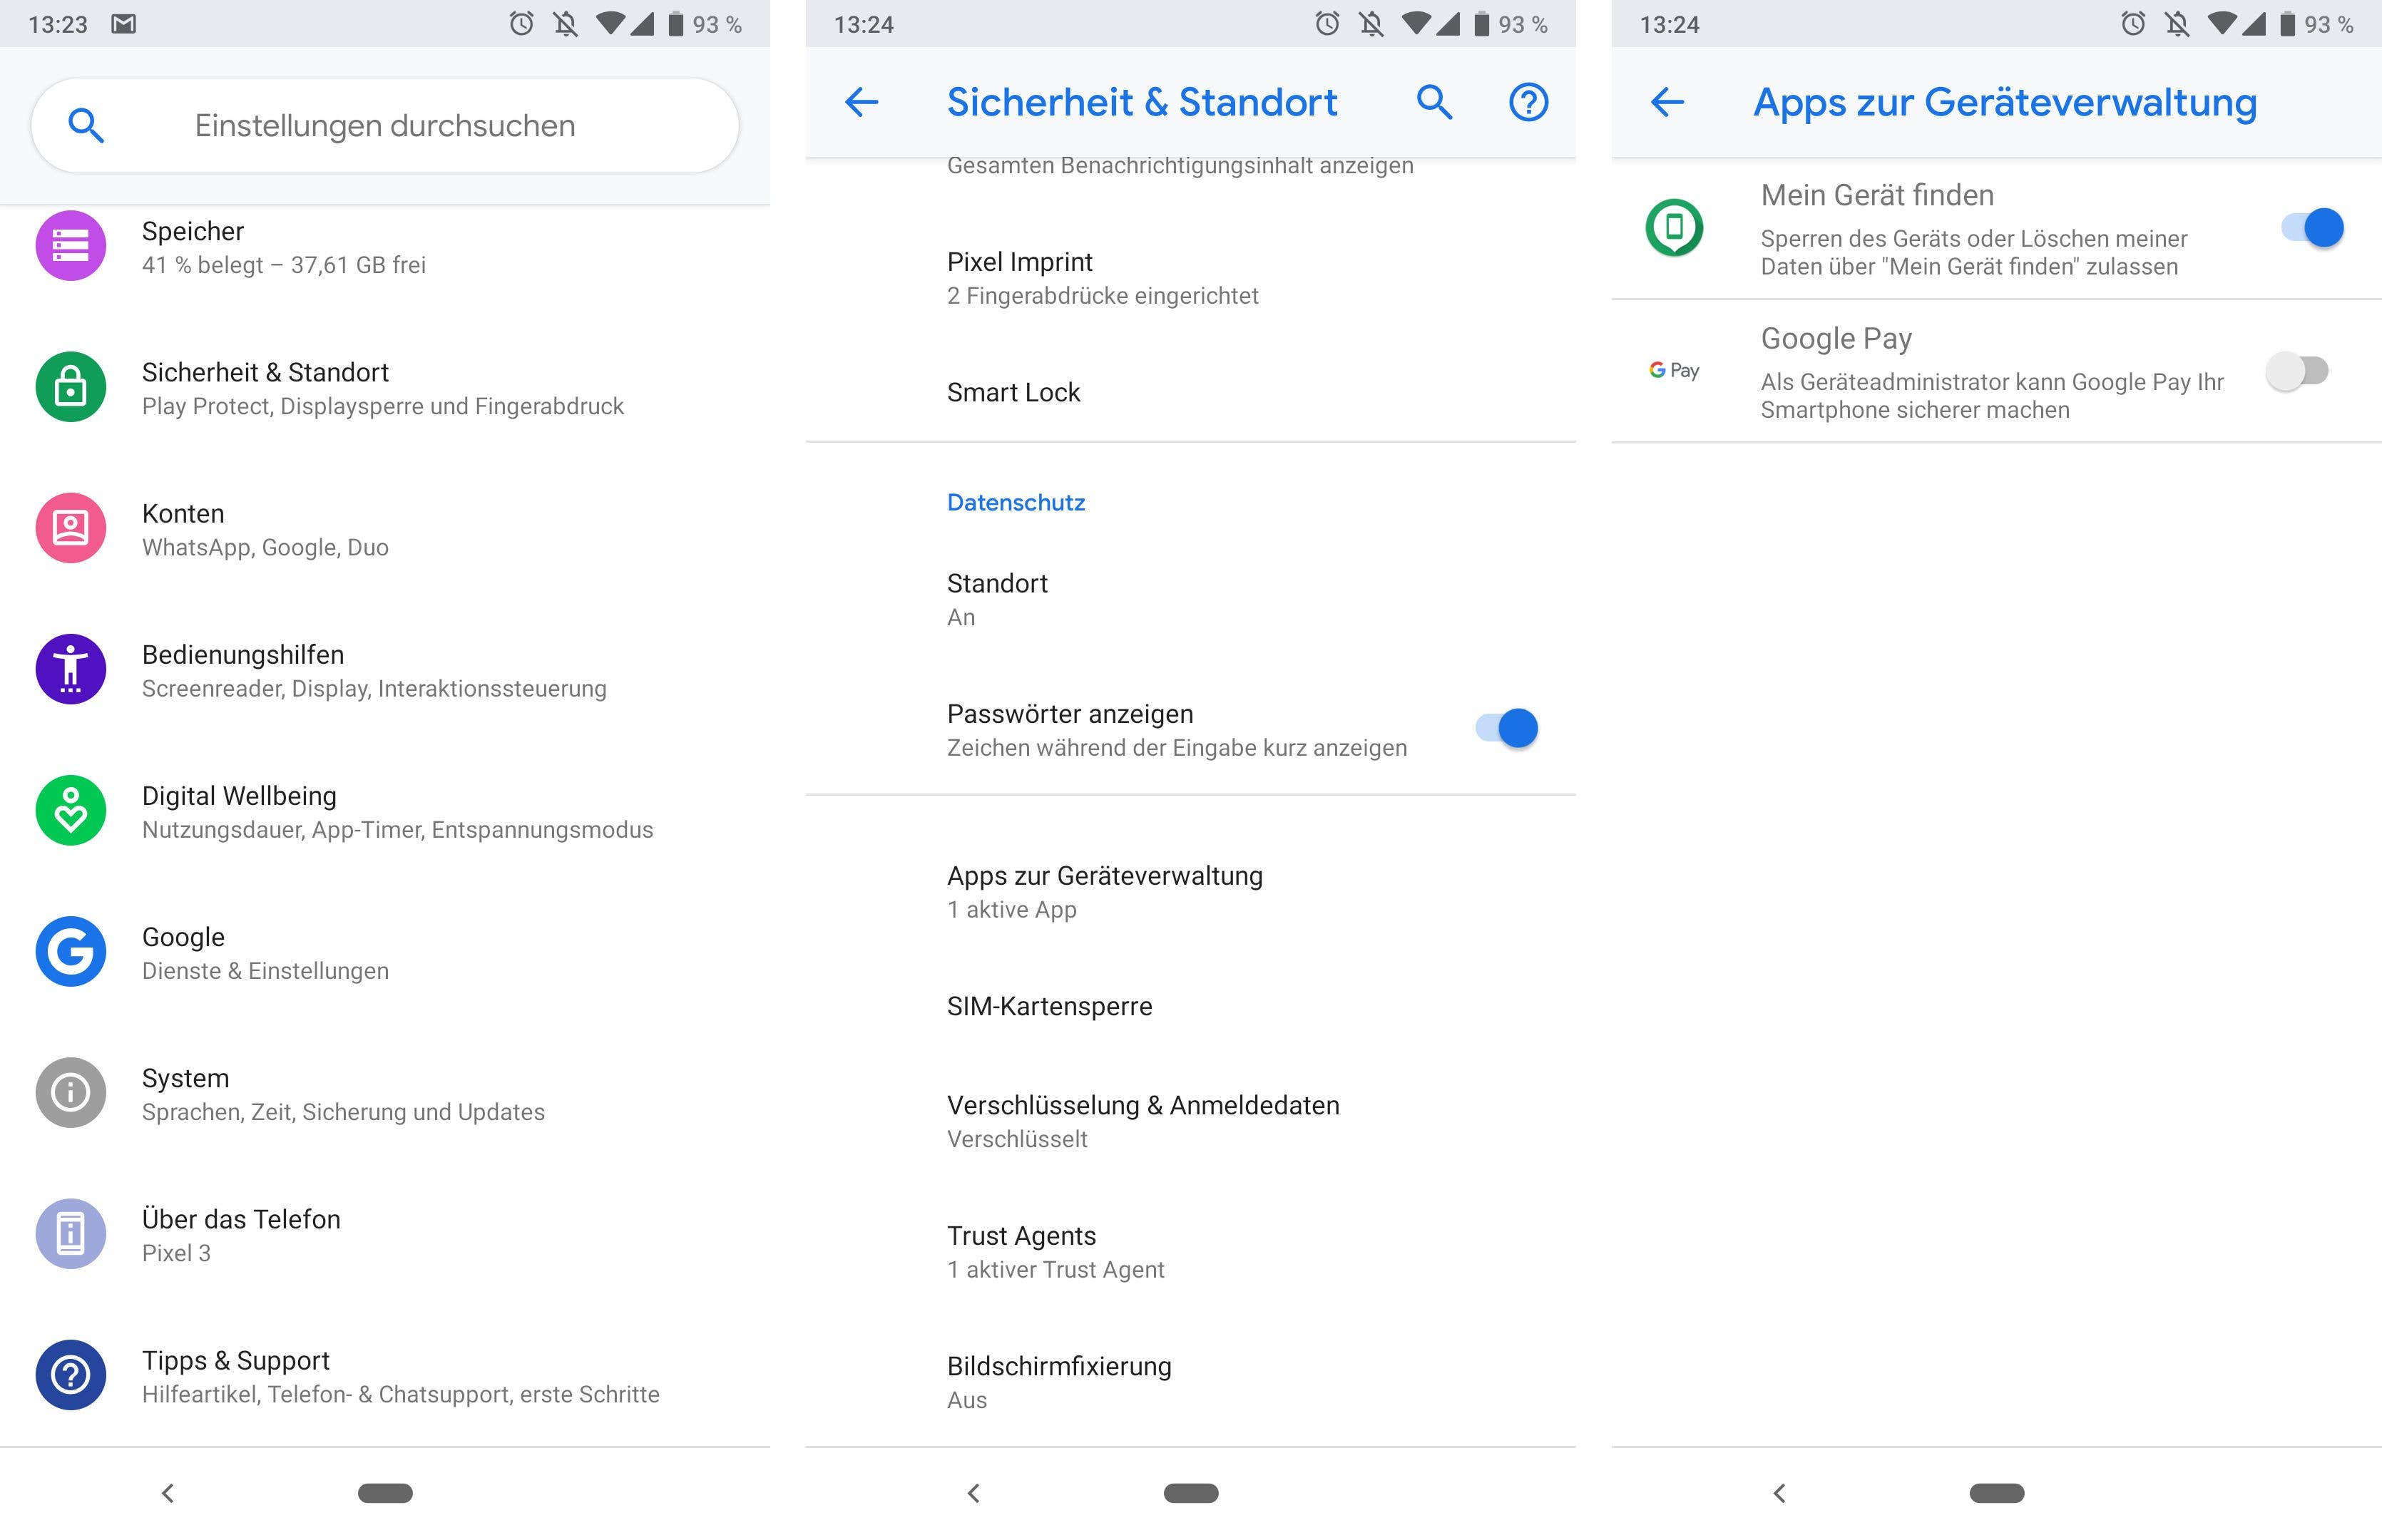Select the Speicher storage icon
Image resolution: width=2382 pixels, height=1540 pixels.
pyautogui.click(x=70, y=245)
